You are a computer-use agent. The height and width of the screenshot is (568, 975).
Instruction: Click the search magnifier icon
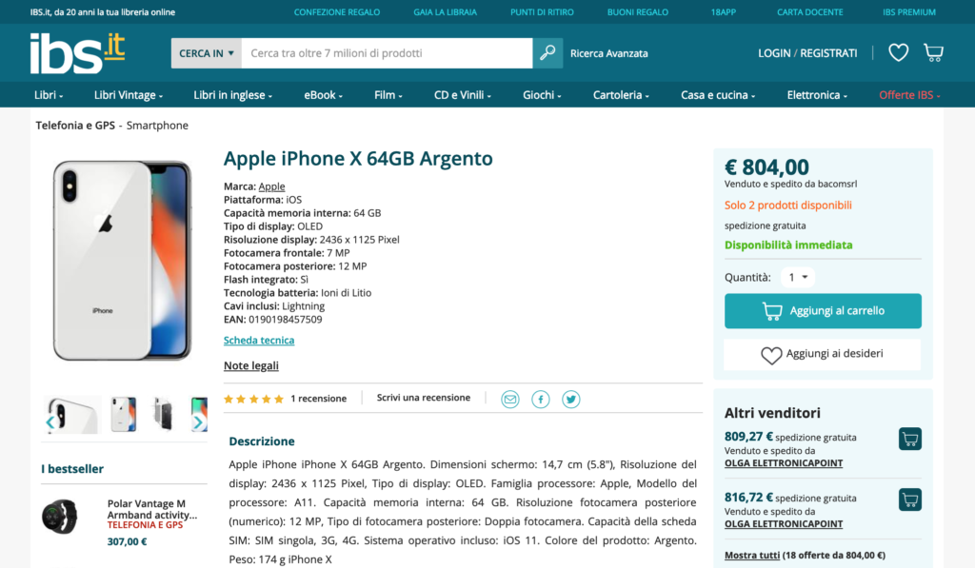click(547, 53)
